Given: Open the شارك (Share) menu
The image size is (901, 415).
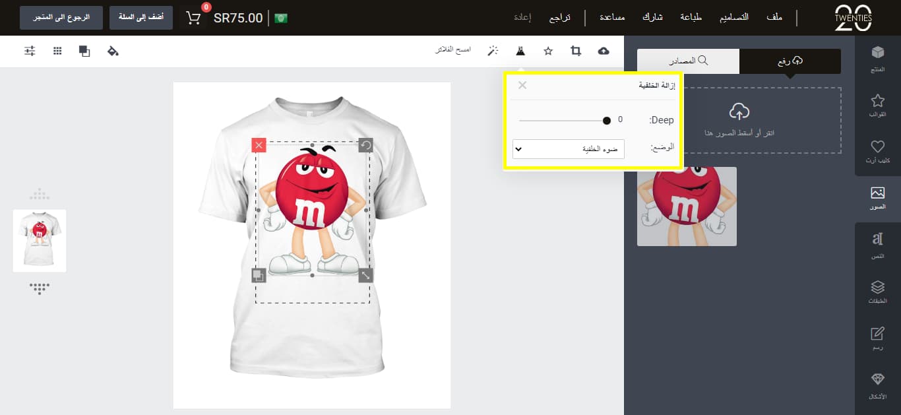Looking at the screenshot, I should click(653, 17).
